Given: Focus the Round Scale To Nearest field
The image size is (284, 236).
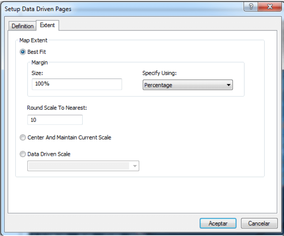Looking at the screenshot, I should click(x=55, y=120).
